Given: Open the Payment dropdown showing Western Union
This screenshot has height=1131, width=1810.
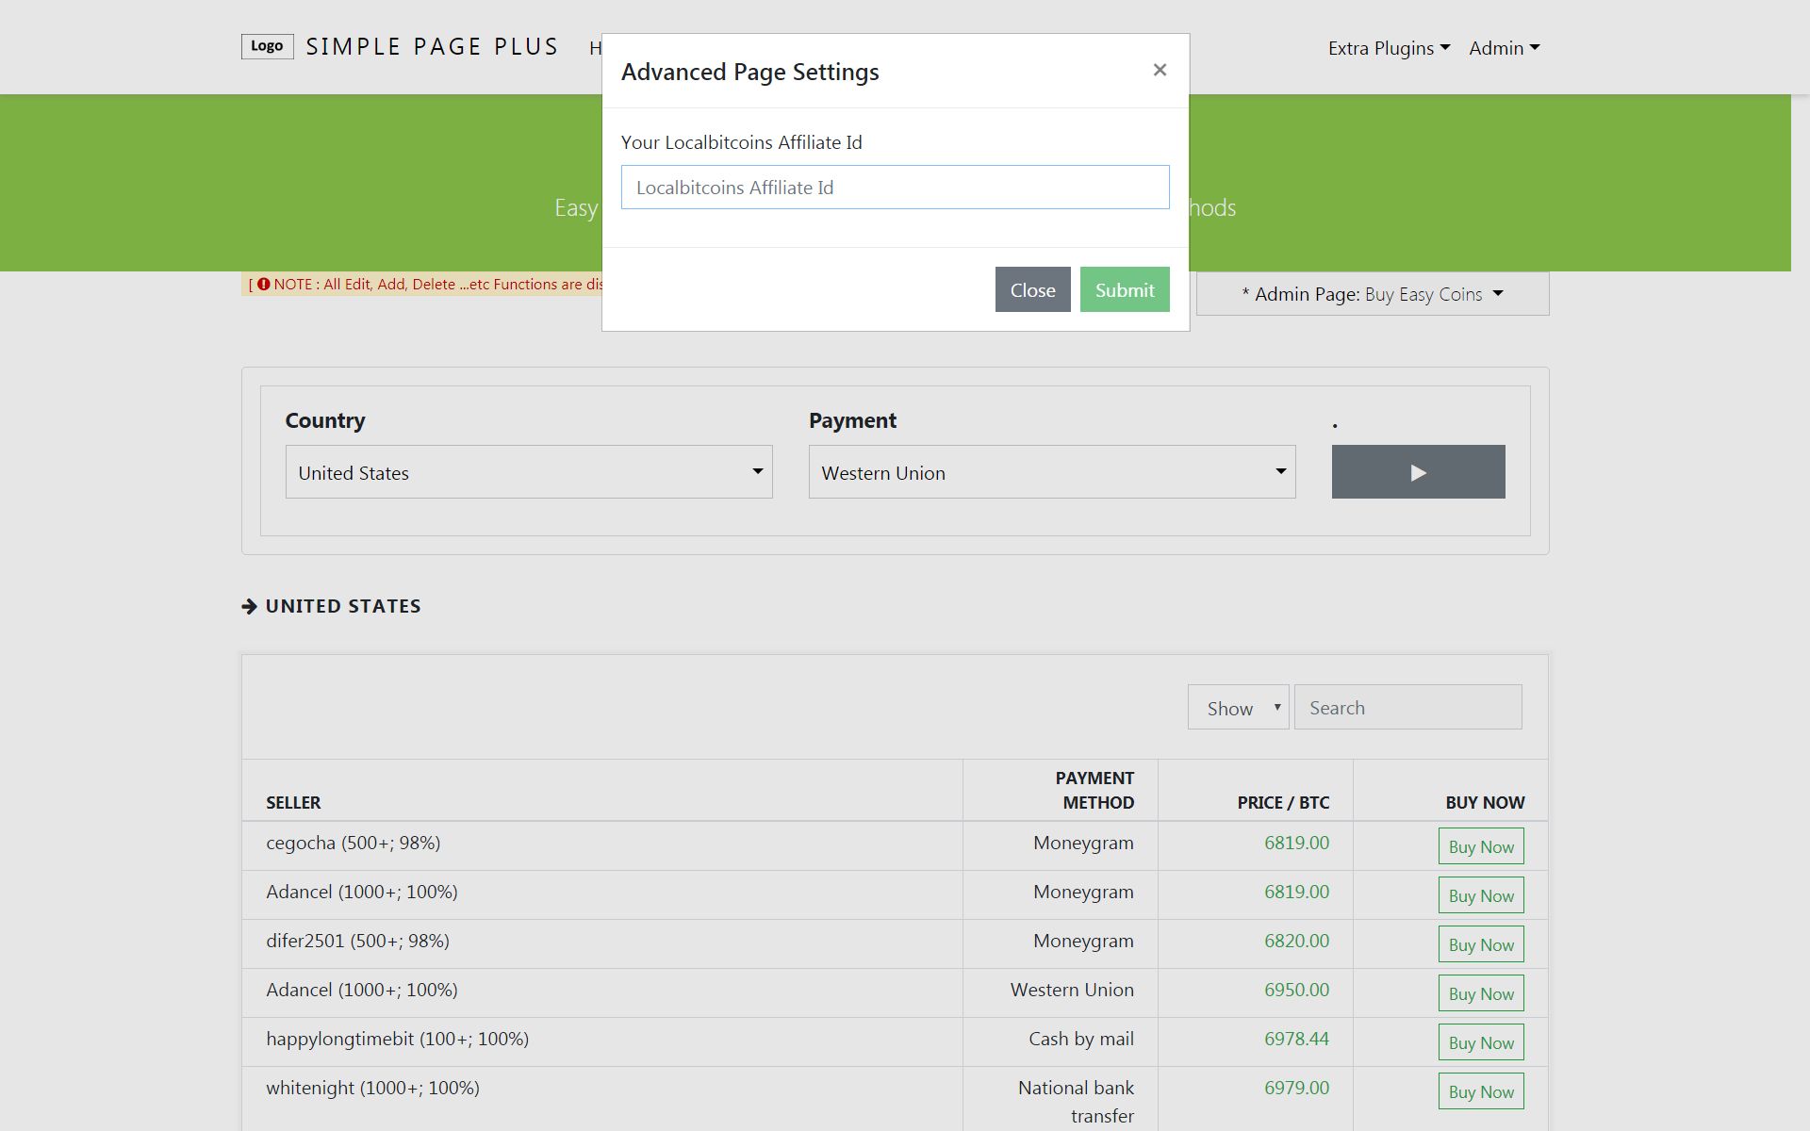Looking at the screenshot, I should click(x=1052, y=472).
